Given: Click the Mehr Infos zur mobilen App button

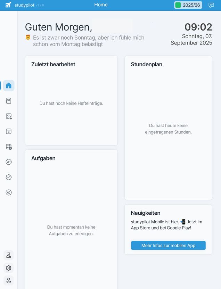Looking at the screenshot, I should (x=168, y=246).
